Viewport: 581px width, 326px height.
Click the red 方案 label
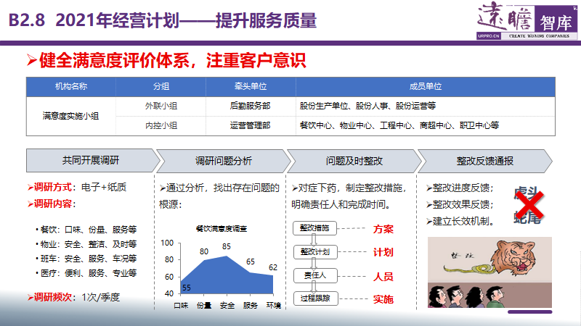[383, 229]
